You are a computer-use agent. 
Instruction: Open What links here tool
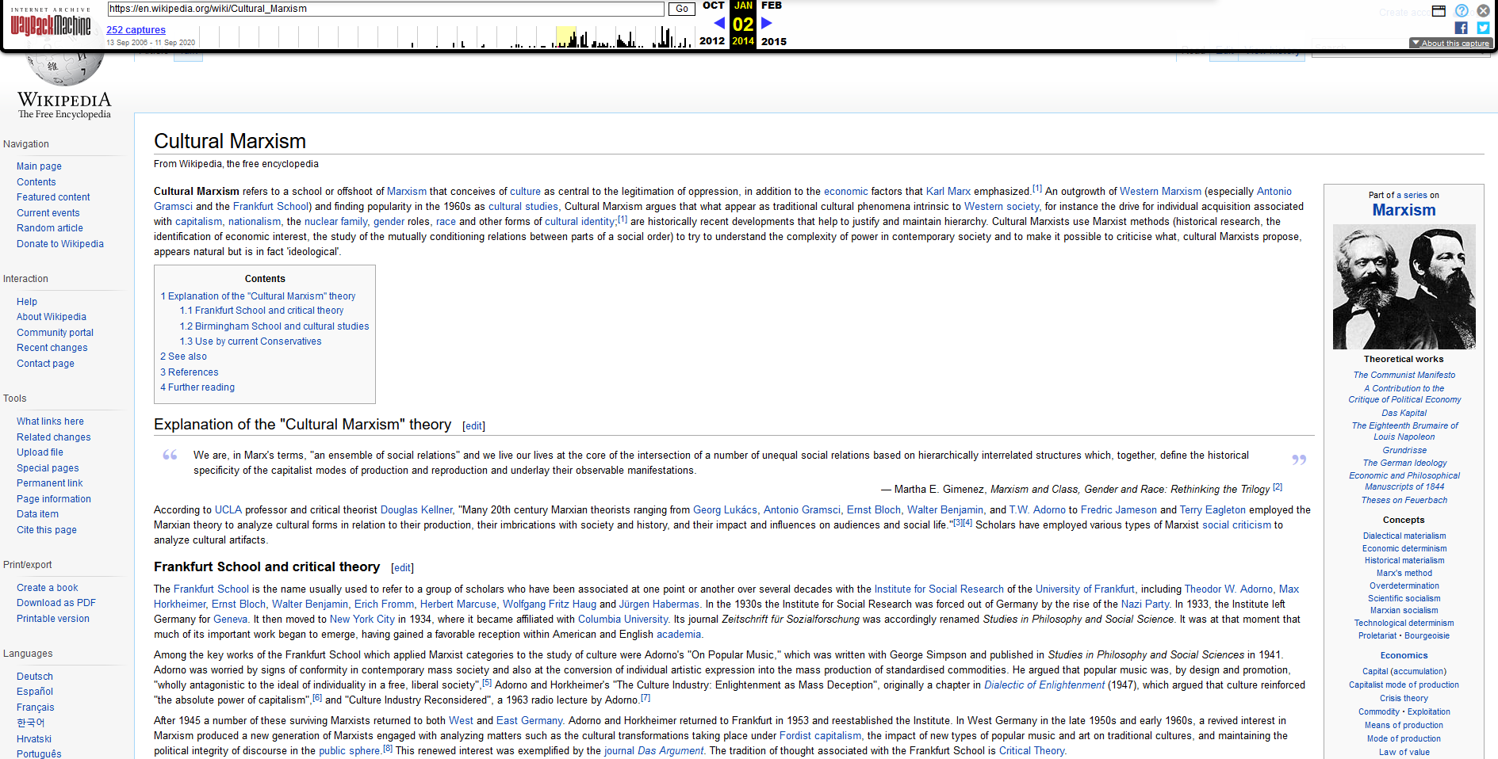point(50,421)
